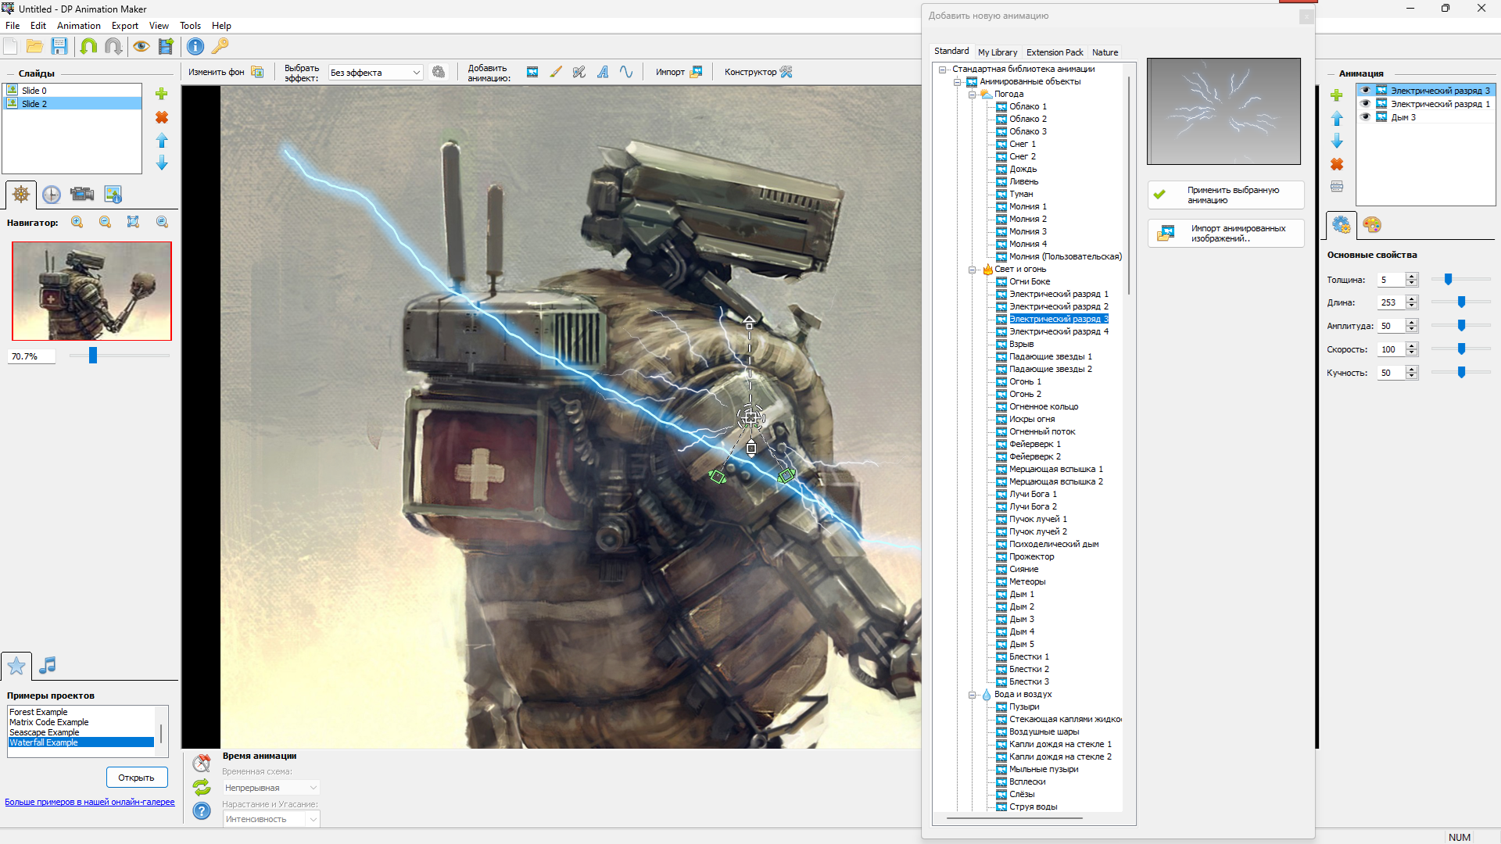
Task: Switch to the Extension Pack tab
Action: [x=1055, y=52]
